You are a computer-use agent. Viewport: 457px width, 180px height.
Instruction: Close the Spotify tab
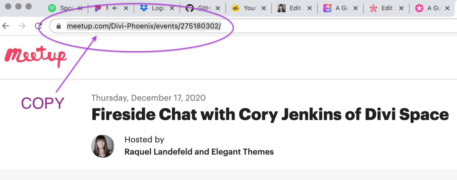coord(80,8)
